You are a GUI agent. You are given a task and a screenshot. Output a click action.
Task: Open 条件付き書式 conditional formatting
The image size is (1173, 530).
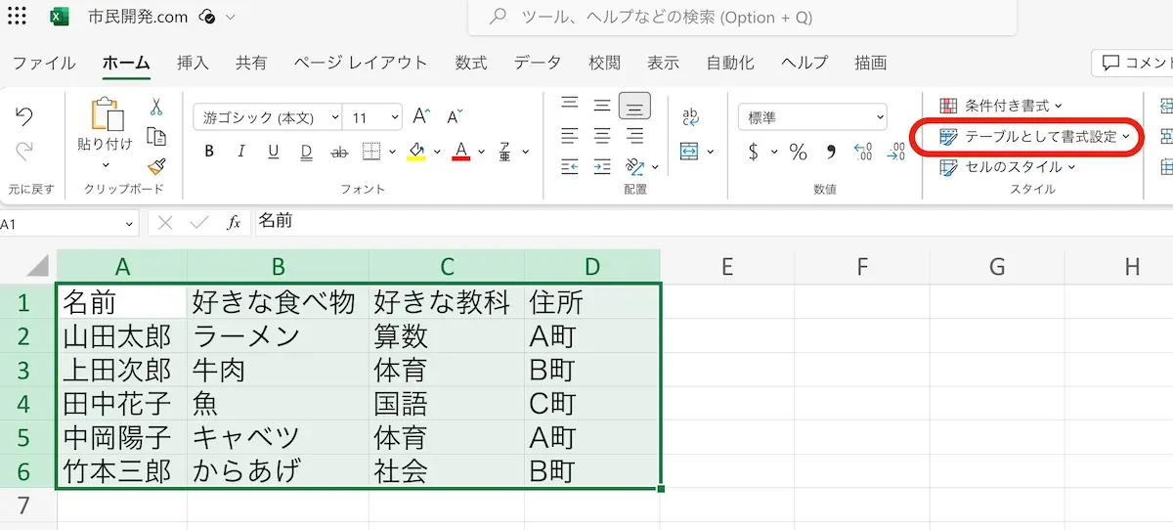click(x=1002, y=106)
